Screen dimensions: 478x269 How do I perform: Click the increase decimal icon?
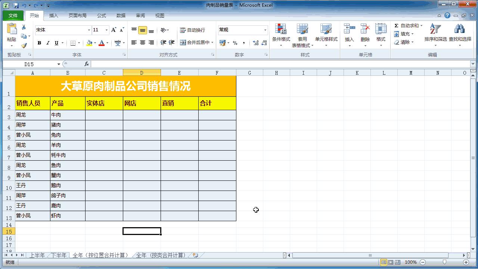(x=256, y=43)
